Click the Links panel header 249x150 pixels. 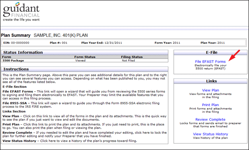tap(210, 81)
